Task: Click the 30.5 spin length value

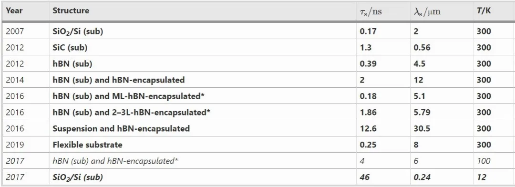Action: tap(422, 128)
